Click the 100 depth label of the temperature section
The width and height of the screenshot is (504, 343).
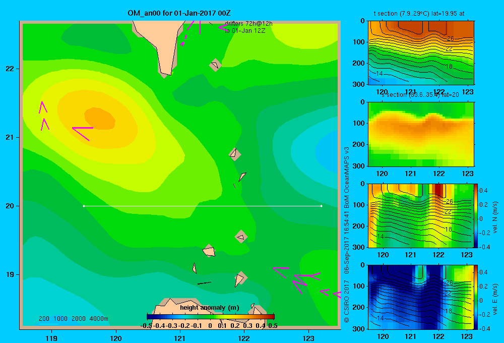coord(359,42)
